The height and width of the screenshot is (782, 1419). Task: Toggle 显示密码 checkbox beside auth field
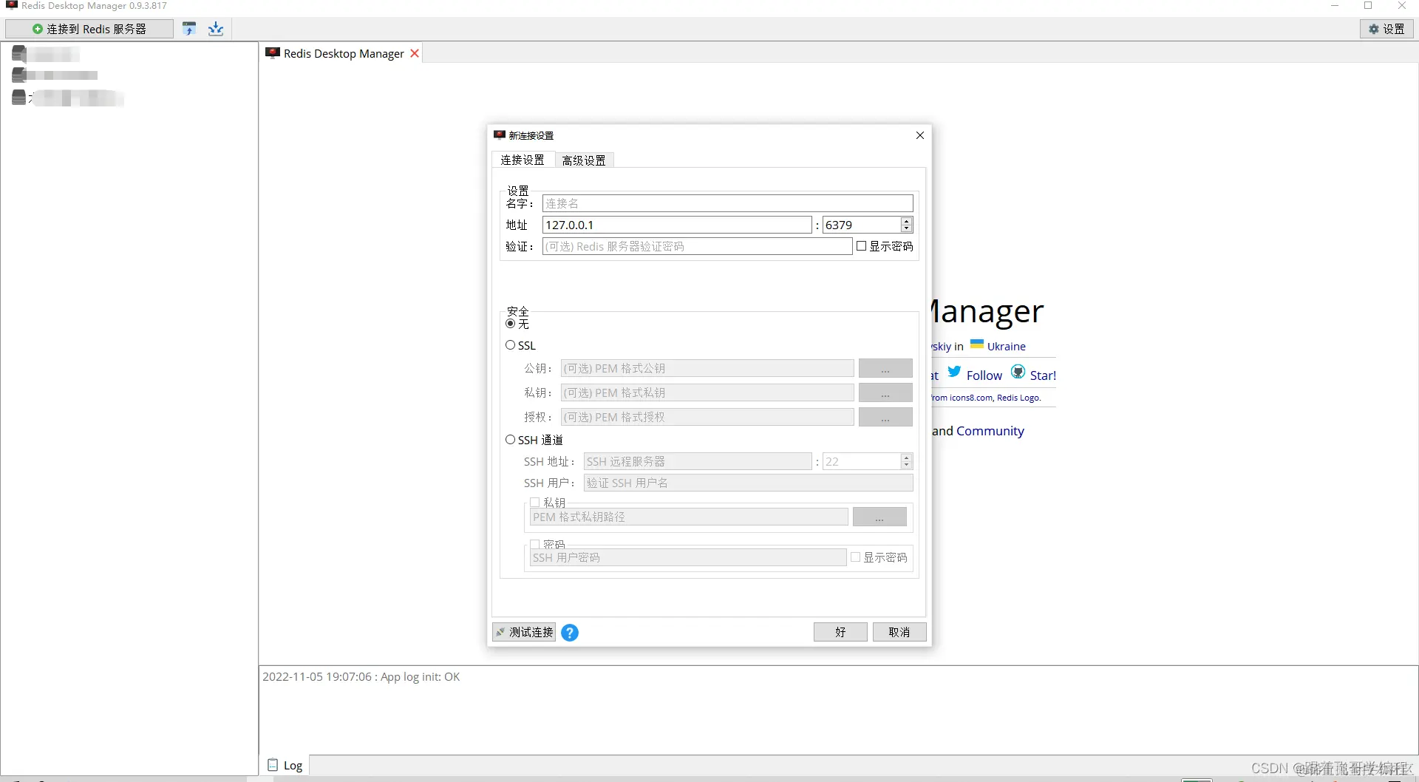tap(862, 246)
